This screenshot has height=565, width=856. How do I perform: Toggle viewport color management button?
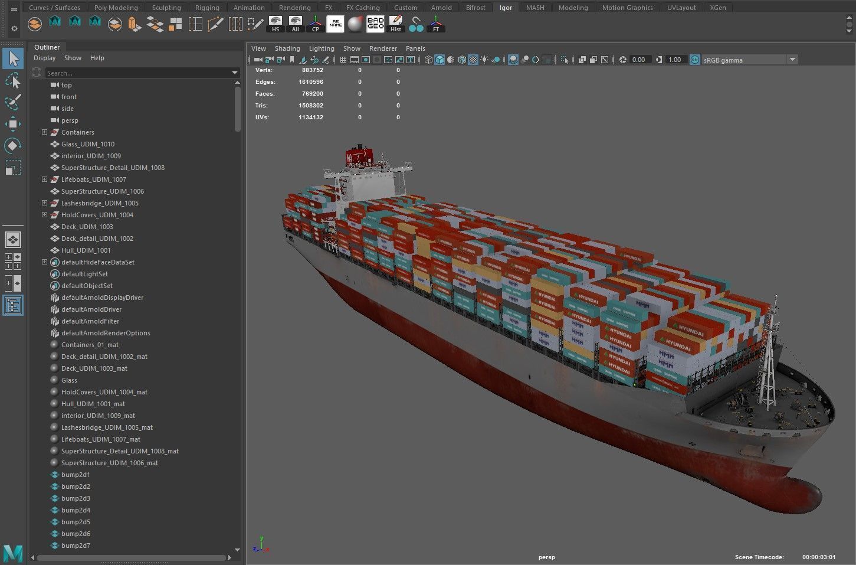point(695,60)
